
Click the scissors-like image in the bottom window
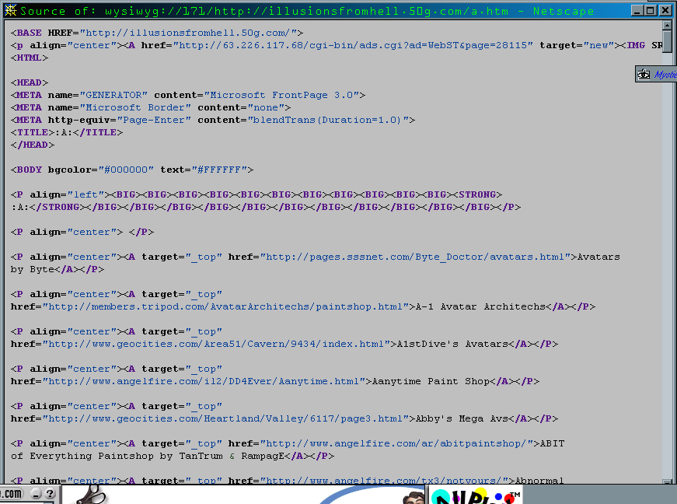click(x=91, y=495)
